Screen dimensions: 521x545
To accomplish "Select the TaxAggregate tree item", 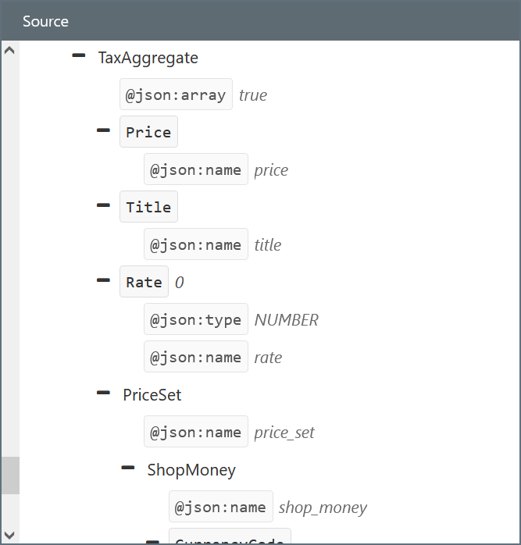I will 148,58.
